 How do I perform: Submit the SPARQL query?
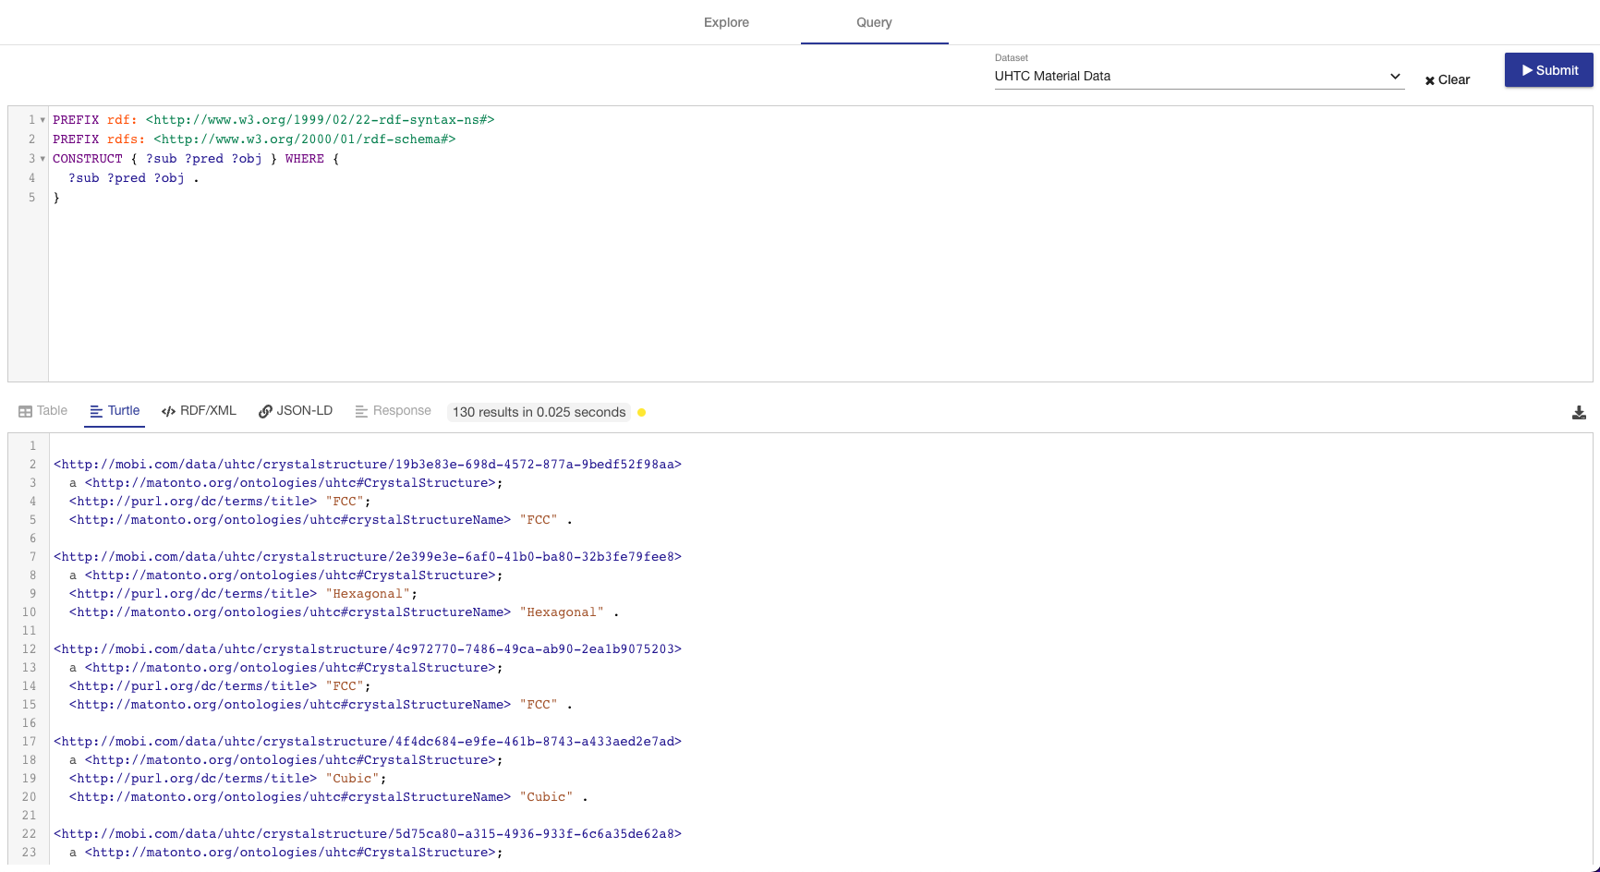(x=1548, y=70)
